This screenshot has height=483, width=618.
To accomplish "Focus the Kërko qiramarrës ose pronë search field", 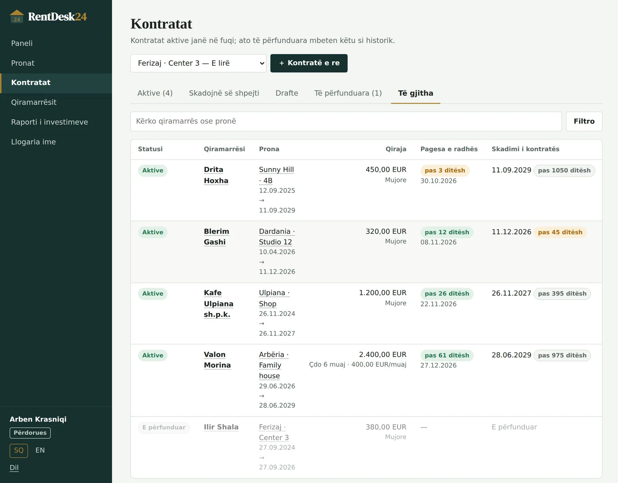I will (x=346, y=121).
